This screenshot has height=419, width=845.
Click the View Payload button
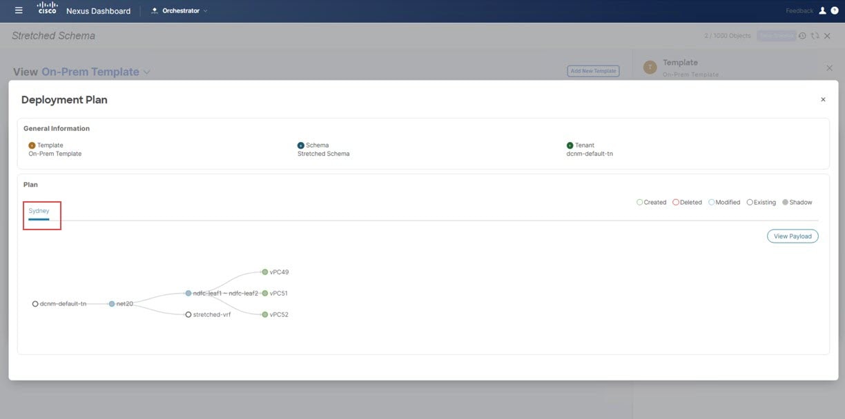(x=793, y=236)
